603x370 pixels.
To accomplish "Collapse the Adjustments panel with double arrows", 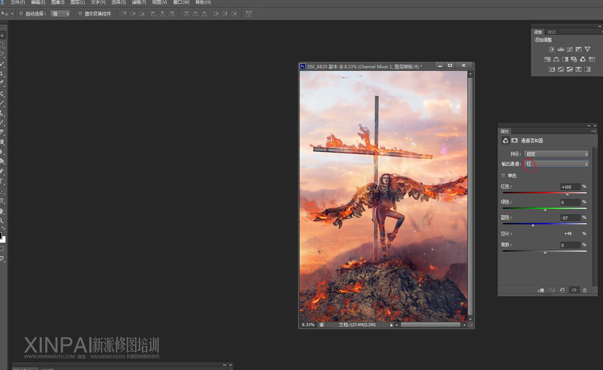I will click(599, 26).
